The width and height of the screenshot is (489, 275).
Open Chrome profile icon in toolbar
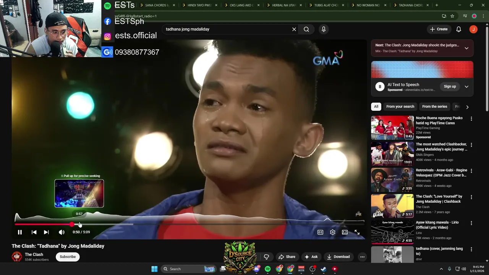pos(474,16)
